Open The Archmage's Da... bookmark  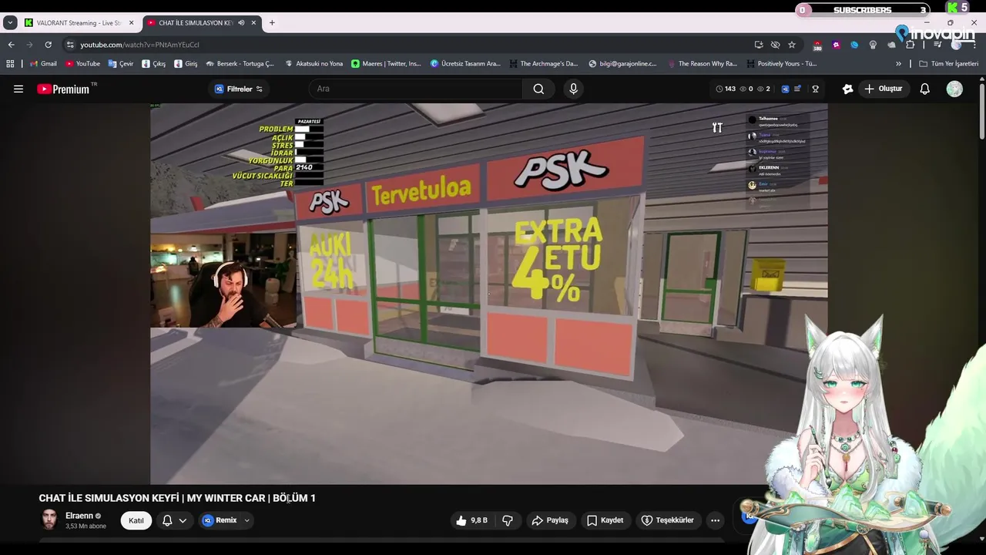coord(543,64)
